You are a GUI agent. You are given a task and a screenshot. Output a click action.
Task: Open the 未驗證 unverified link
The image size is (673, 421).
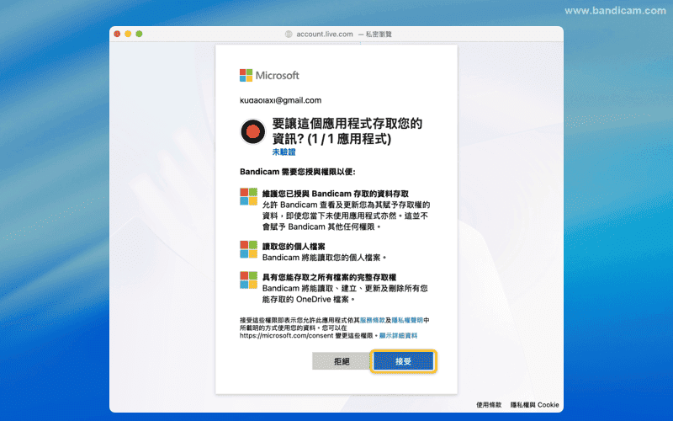pos(284,152)
